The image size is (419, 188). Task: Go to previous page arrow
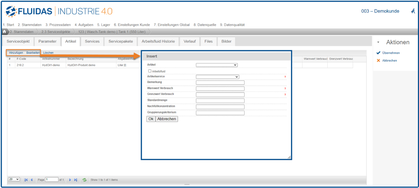pos(32,180)
